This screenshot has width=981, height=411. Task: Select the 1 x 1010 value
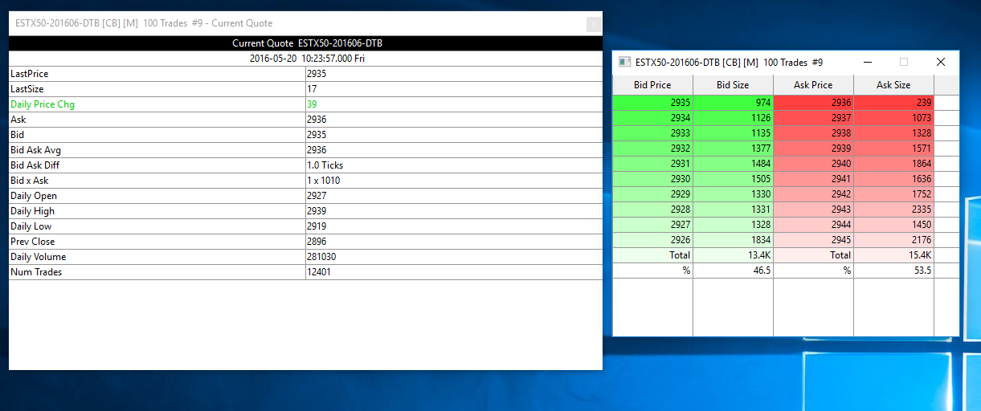tap(323, 181)
